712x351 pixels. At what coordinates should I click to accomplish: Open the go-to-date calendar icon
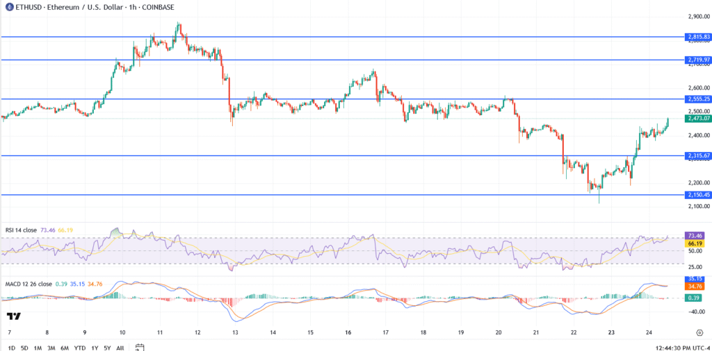140,347
